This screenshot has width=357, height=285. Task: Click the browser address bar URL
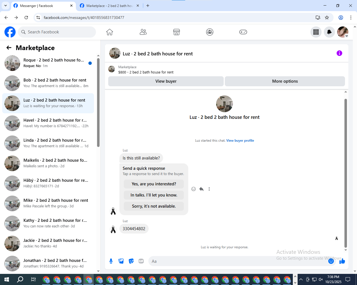coord(84,18)
